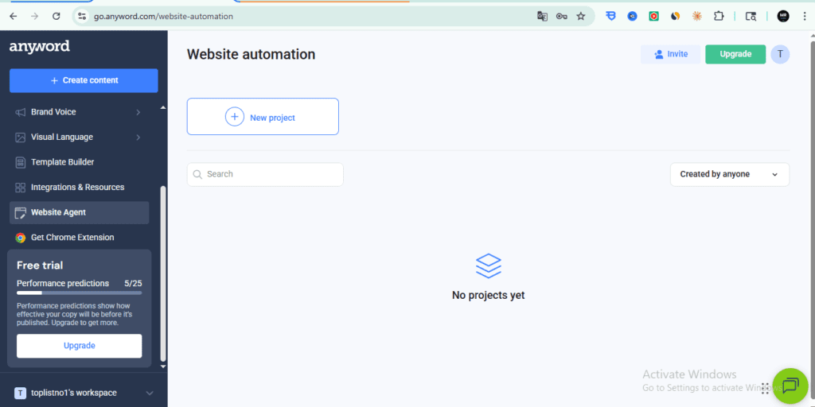Bookmark this page with star icon
Screen dimensions: 815x407
pos(580,16)
